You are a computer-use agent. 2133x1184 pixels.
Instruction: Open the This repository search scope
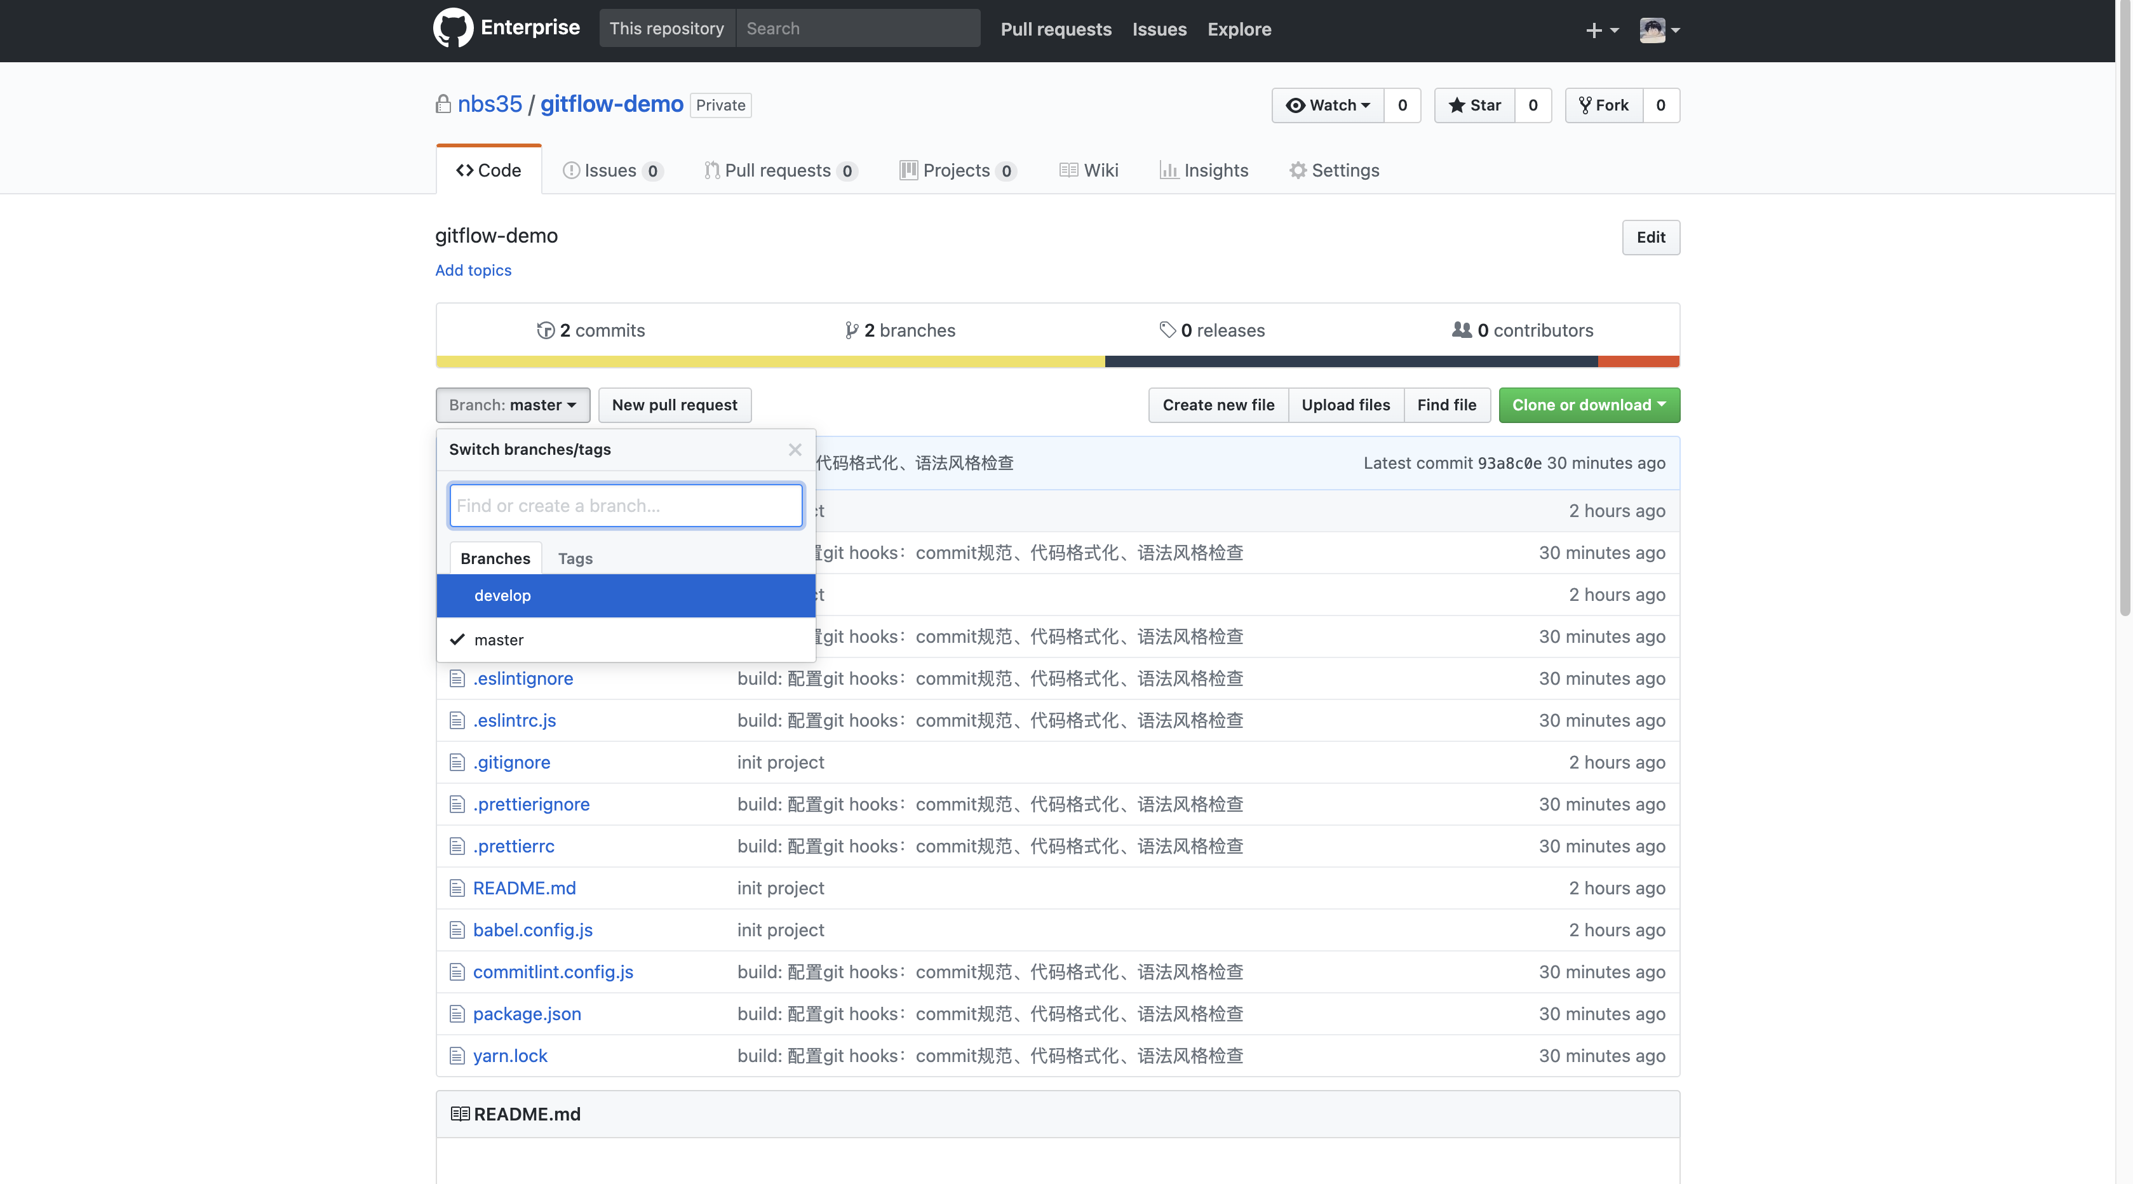pyautogui.click(x=666, y=28)
